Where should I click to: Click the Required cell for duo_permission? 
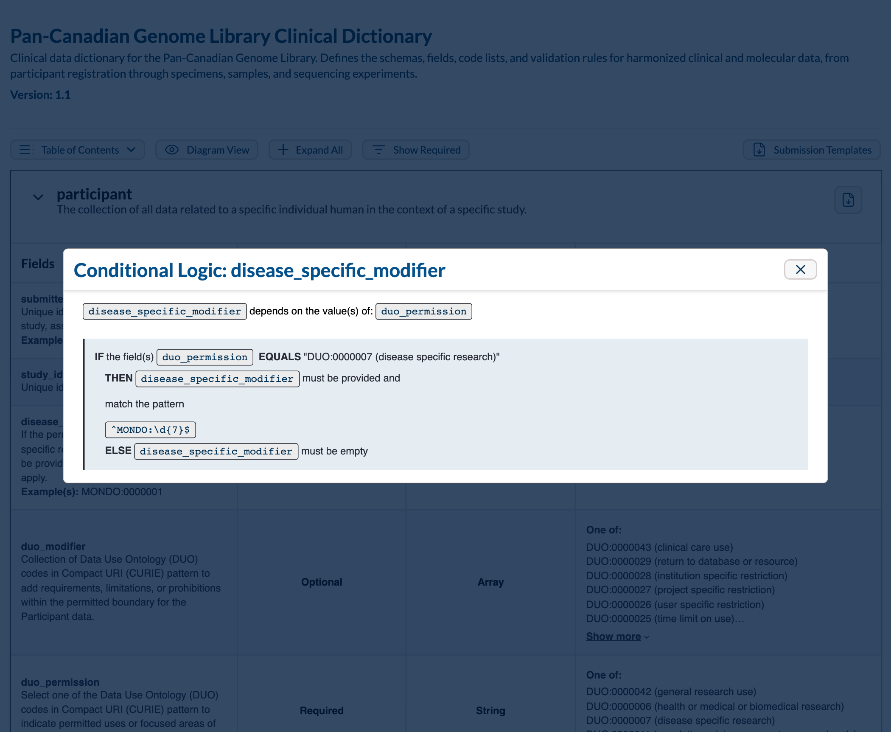click(x=322, y=711)
